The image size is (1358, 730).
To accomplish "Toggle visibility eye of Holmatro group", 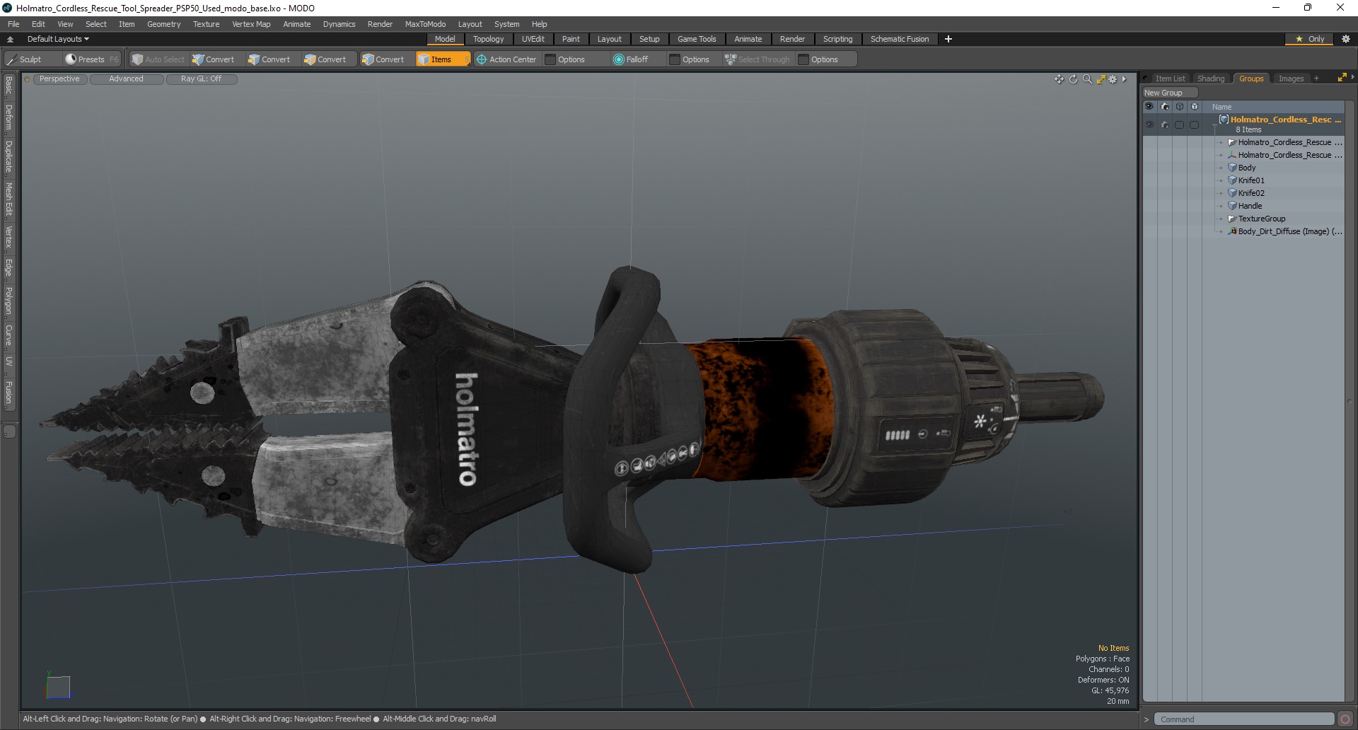I will click(1149, 124).
